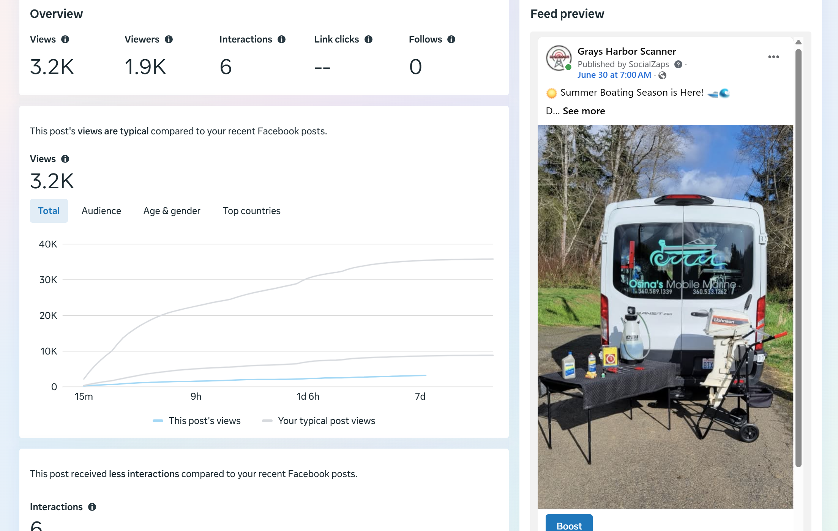
Task: Click the globe public audience icon
Action: pos(663,76)
